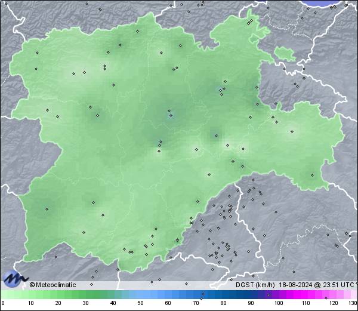Screen dimensions: 358x311
Task: Click the legend value 50
Action: [x=141, y=303]
